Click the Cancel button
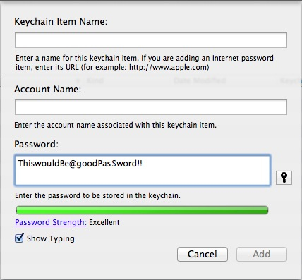The height and width of the screenshot is (280, 302). coord(203,254)
